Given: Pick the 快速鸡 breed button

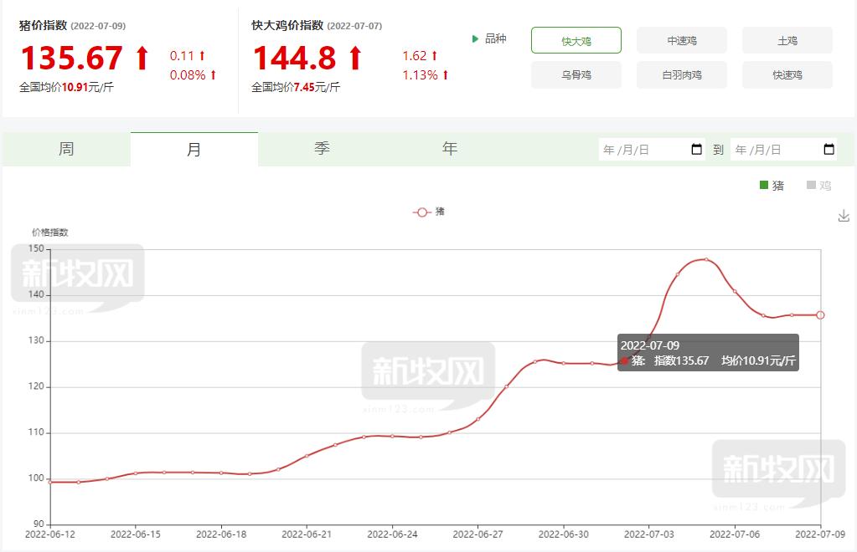Looking at the screenshot, I should pyautogui.click(x=787, y=74).
